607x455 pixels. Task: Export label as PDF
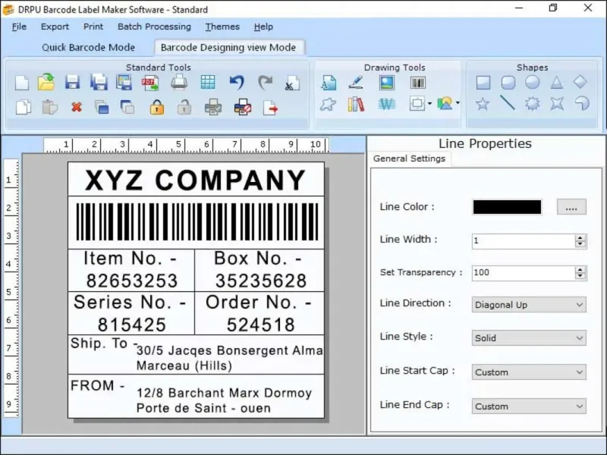[150, 83]
